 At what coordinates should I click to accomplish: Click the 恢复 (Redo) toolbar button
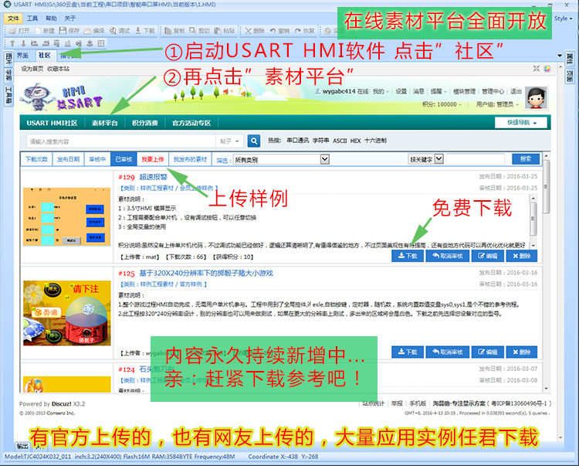pyautogui.click(x=305, y=31)
